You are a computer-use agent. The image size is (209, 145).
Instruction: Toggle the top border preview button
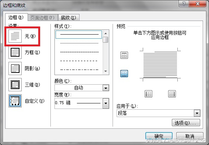click(124, 55)
